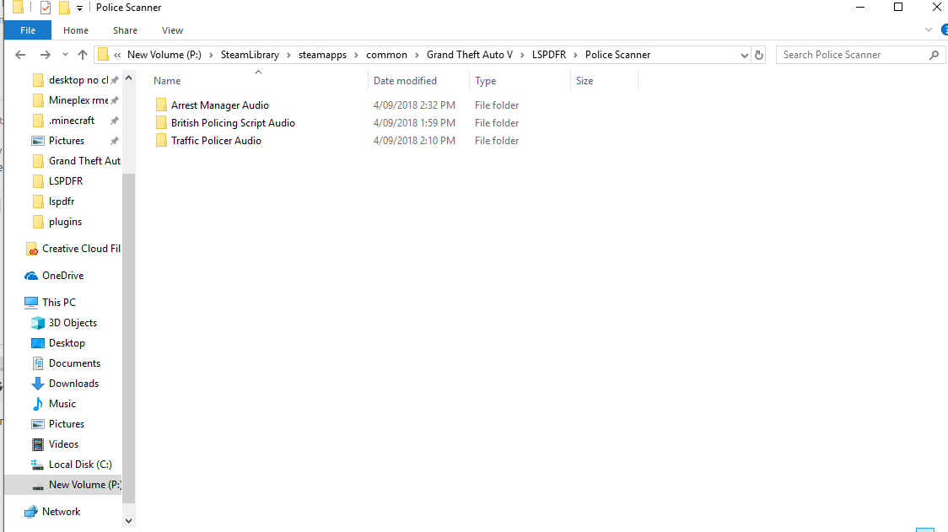This screenshot has width=948, height=532.
Task: Click the search magnifier icon
Action: point(935,55)
